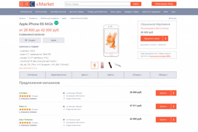Click info icon next to Сотовик buy button
198x132 pixels.
click(174, 93)
